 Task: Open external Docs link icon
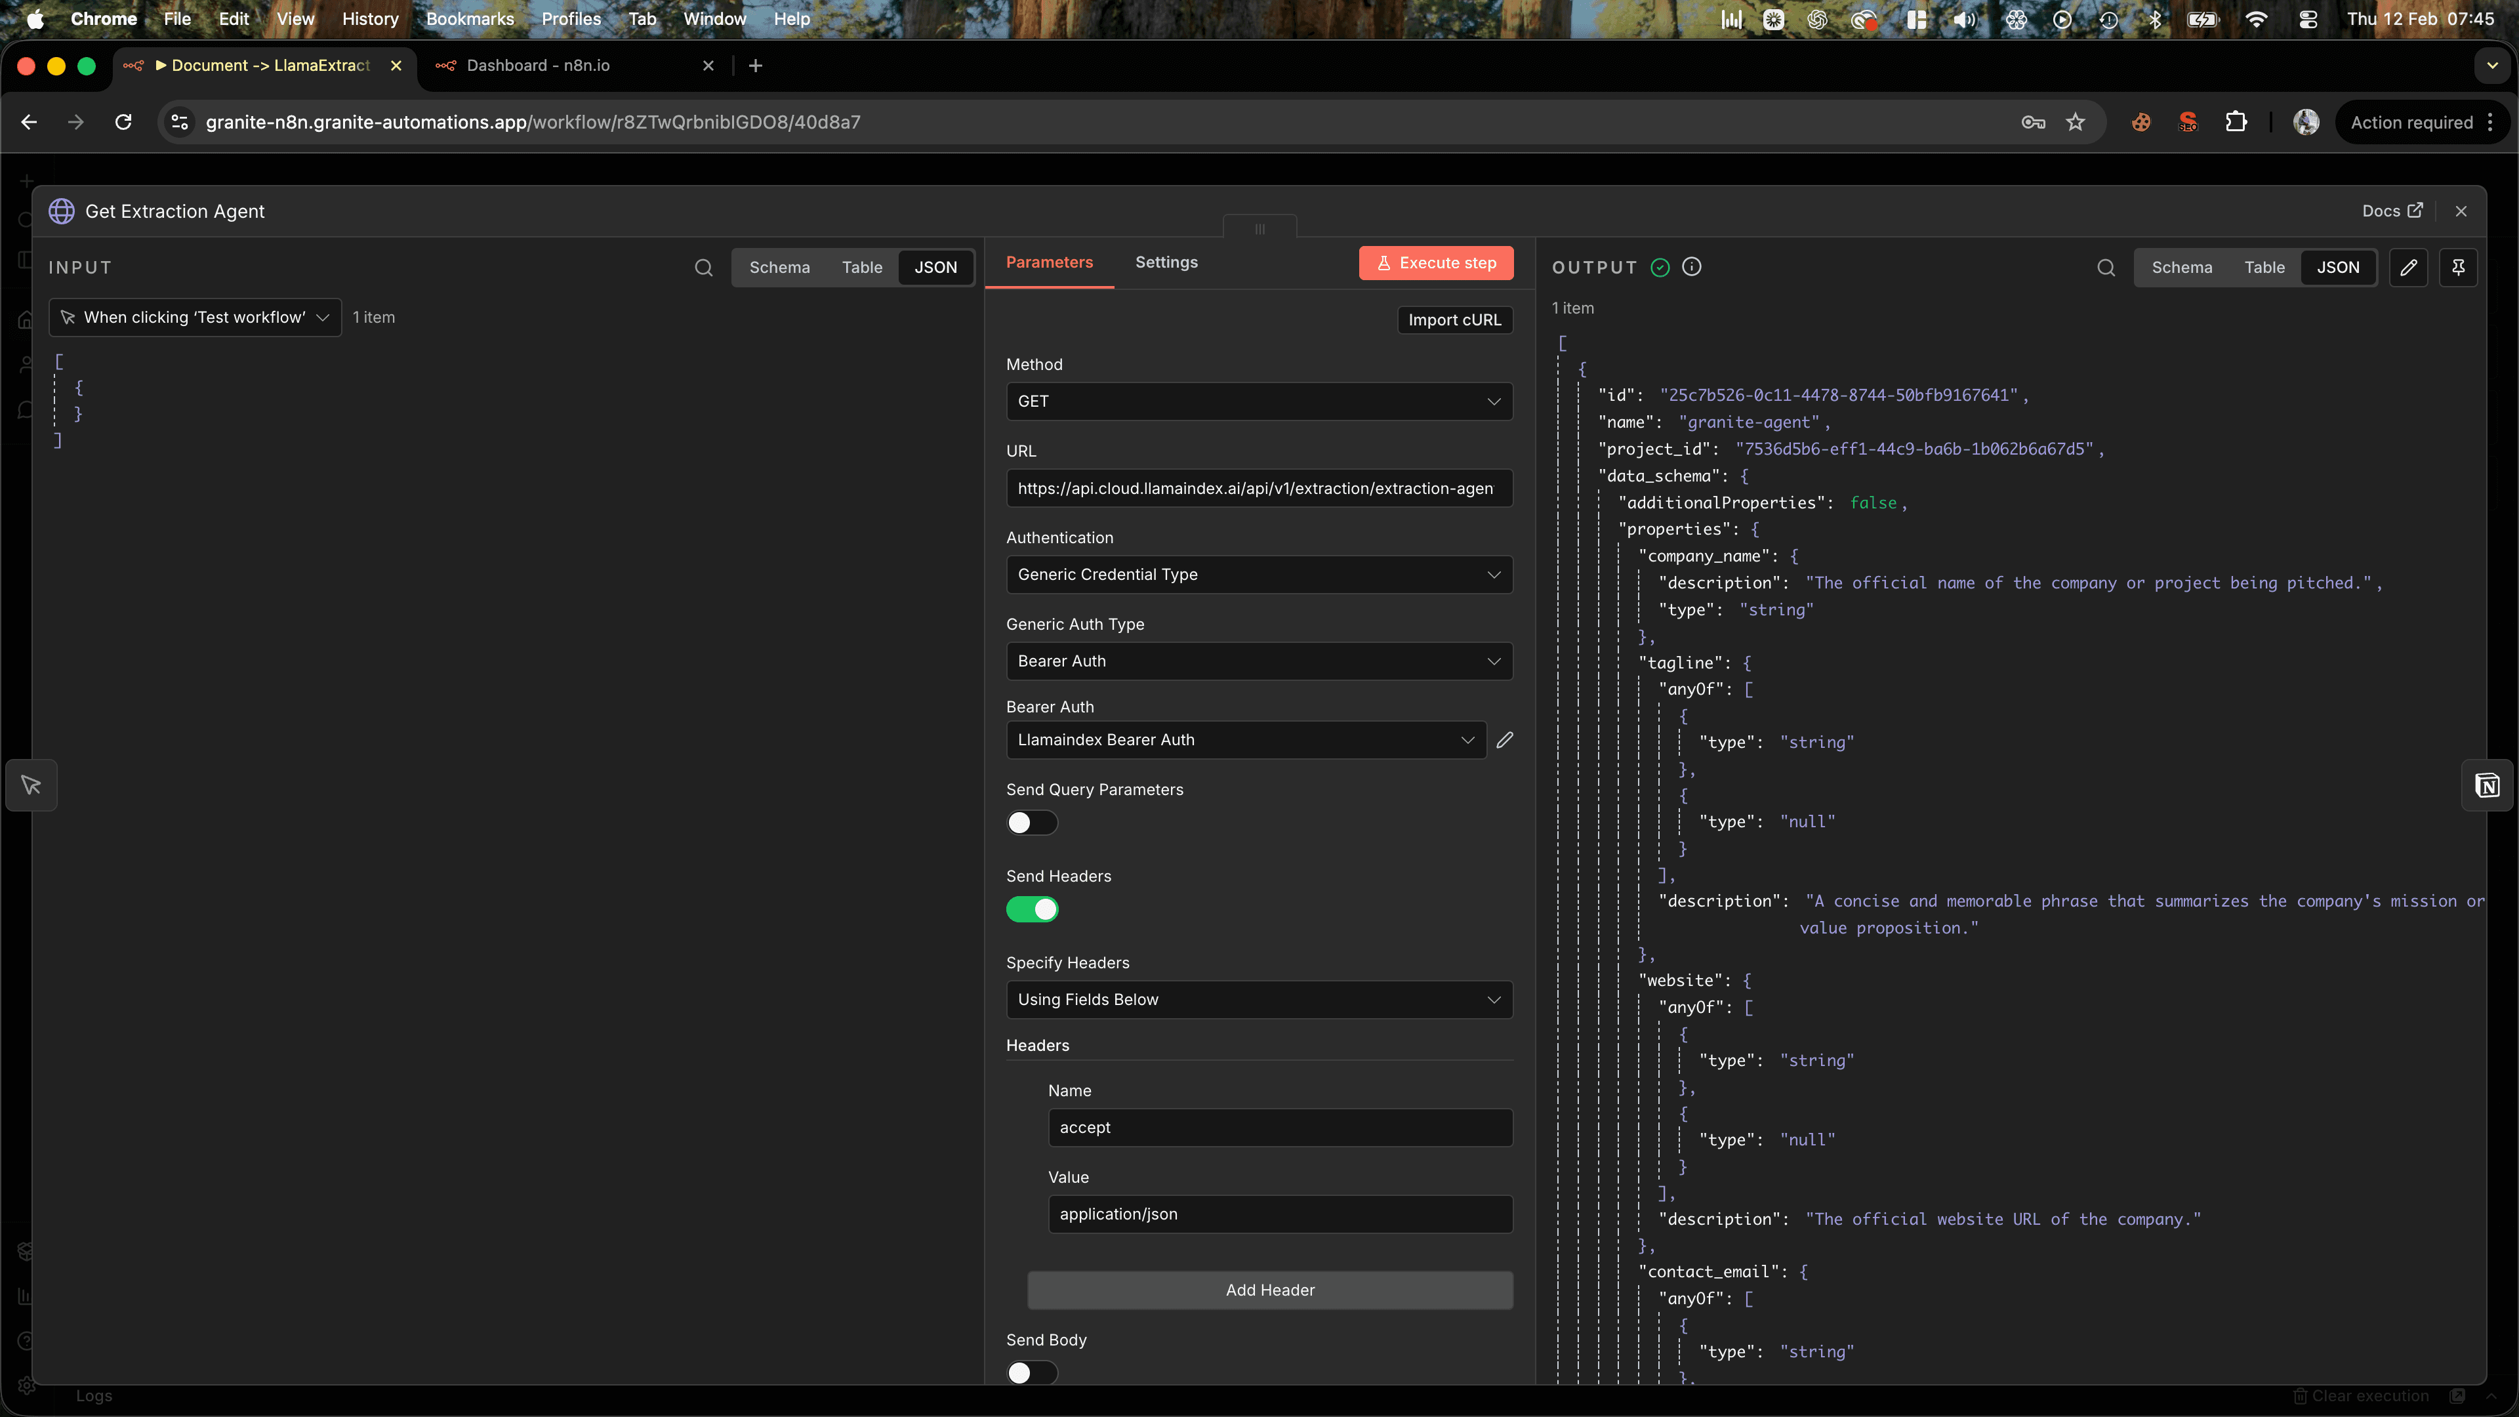2416,210
